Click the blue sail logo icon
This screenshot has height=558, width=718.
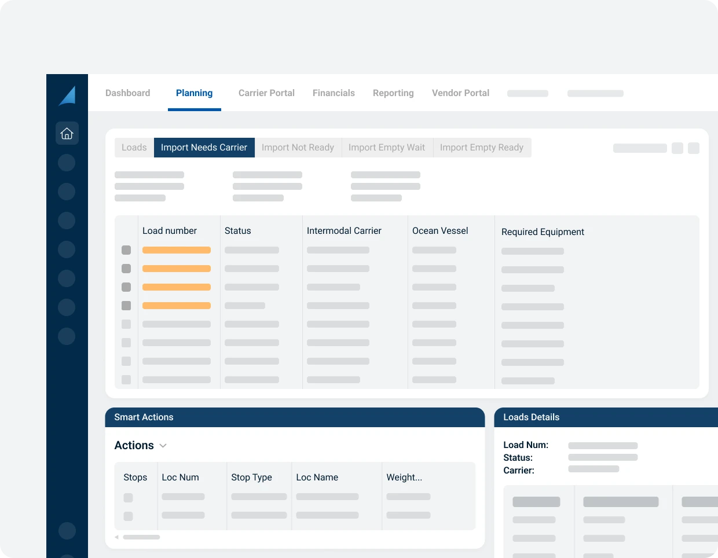67,96
